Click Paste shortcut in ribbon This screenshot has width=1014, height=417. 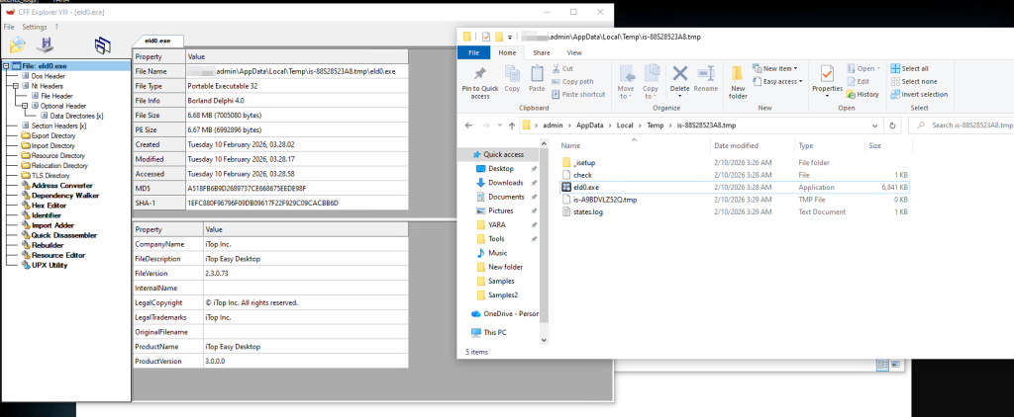tap(578, 94)
